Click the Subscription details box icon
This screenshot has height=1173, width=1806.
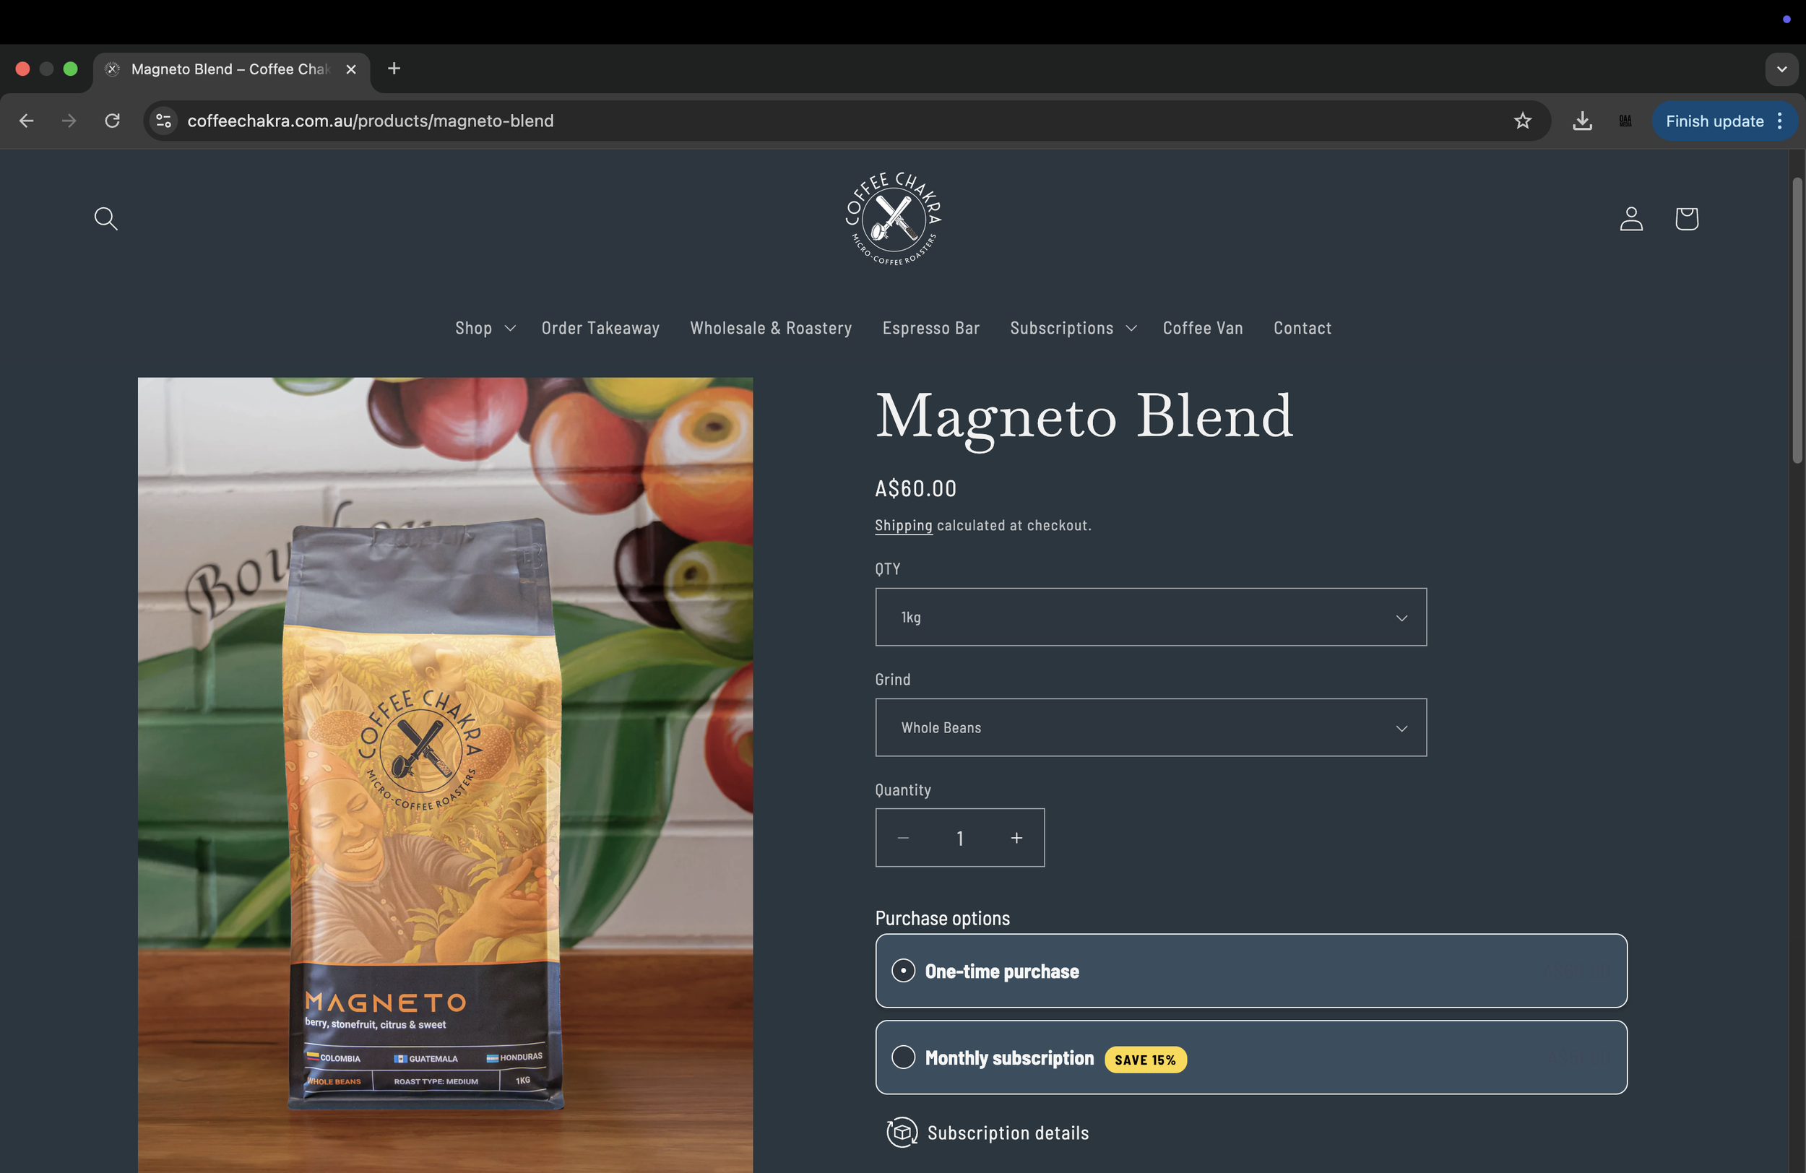(x=902, y=1132)
